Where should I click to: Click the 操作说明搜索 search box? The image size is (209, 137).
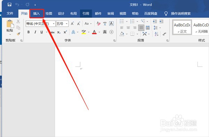pyautogui.click(x=181, y=14)
